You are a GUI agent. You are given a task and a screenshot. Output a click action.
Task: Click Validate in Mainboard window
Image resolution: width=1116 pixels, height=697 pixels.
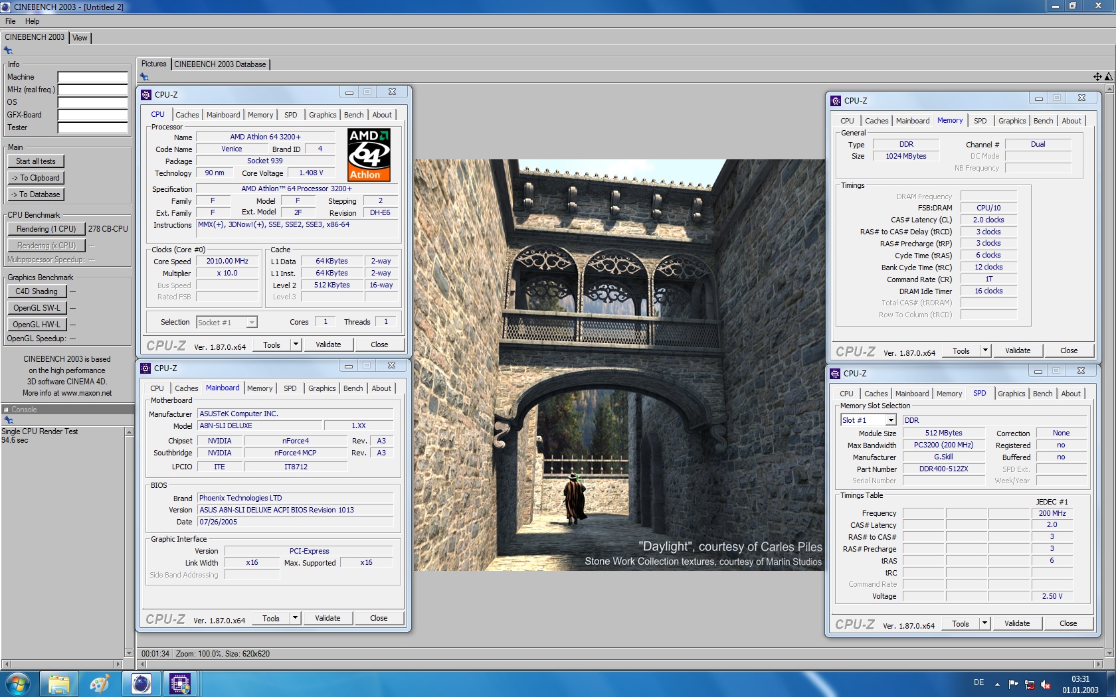[327, 618]
